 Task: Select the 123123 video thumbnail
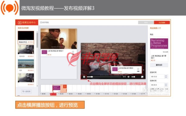pyautogui.click(x=26, y=49)
